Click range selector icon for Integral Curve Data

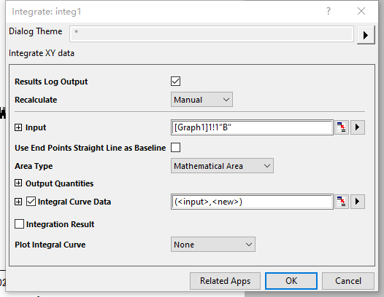pyautogui.click(x=342, y=202)
